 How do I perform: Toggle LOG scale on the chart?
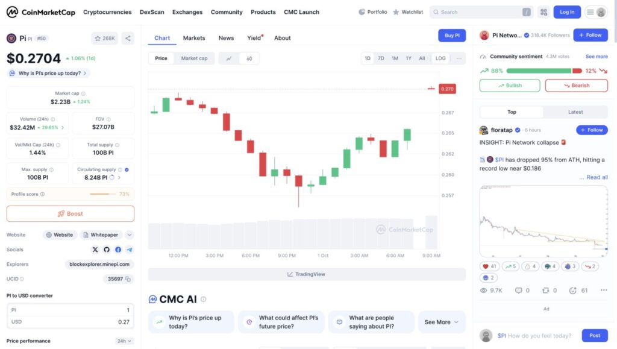[440, 58]
